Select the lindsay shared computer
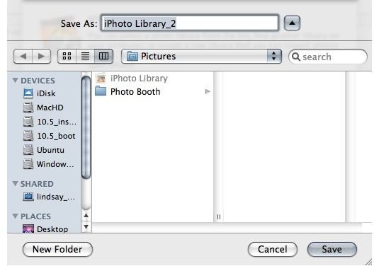374x266 pixels. pyautogui.click(x=49, y=197)
